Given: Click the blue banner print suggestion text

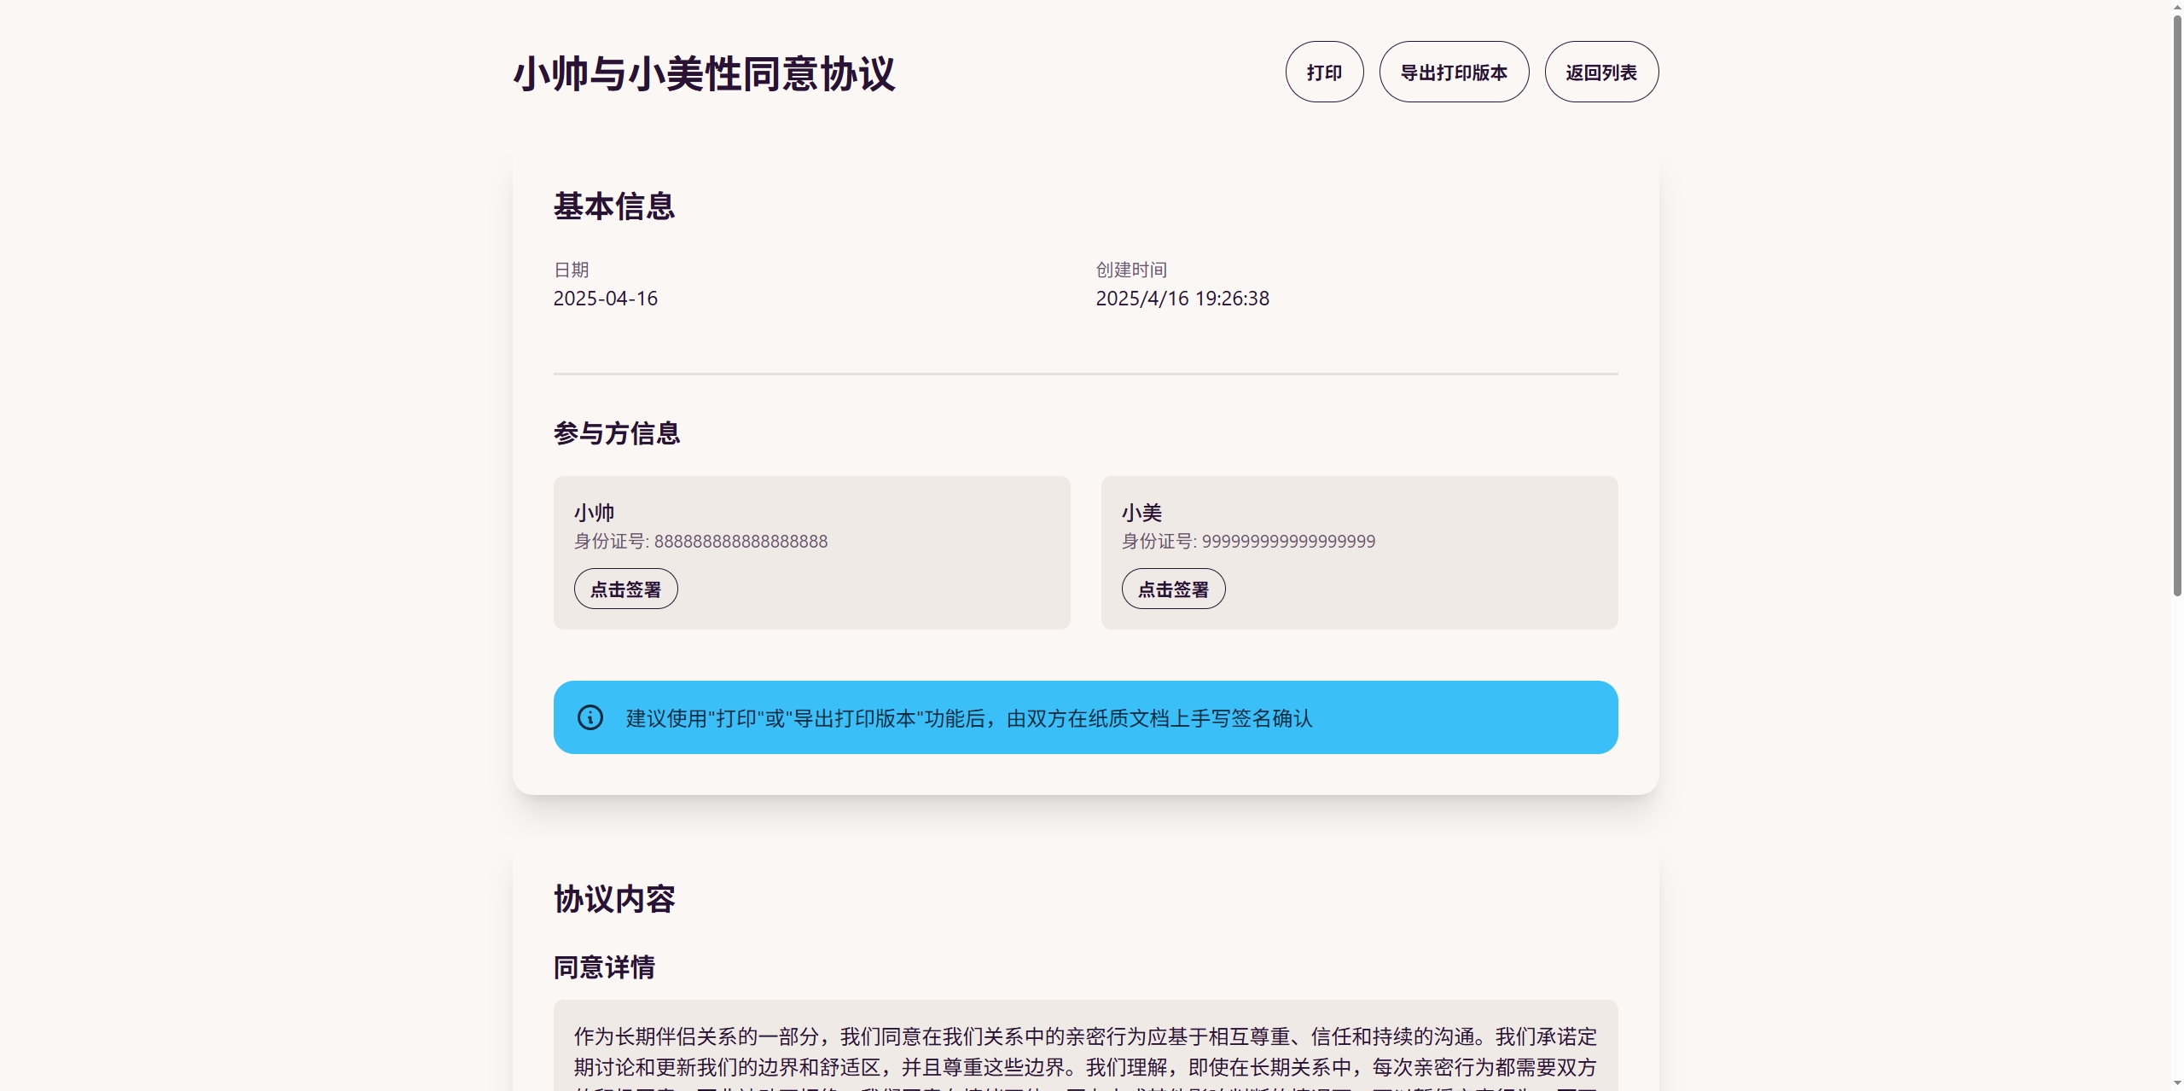Looking at the screenshot, I should (x=969, y=718).
